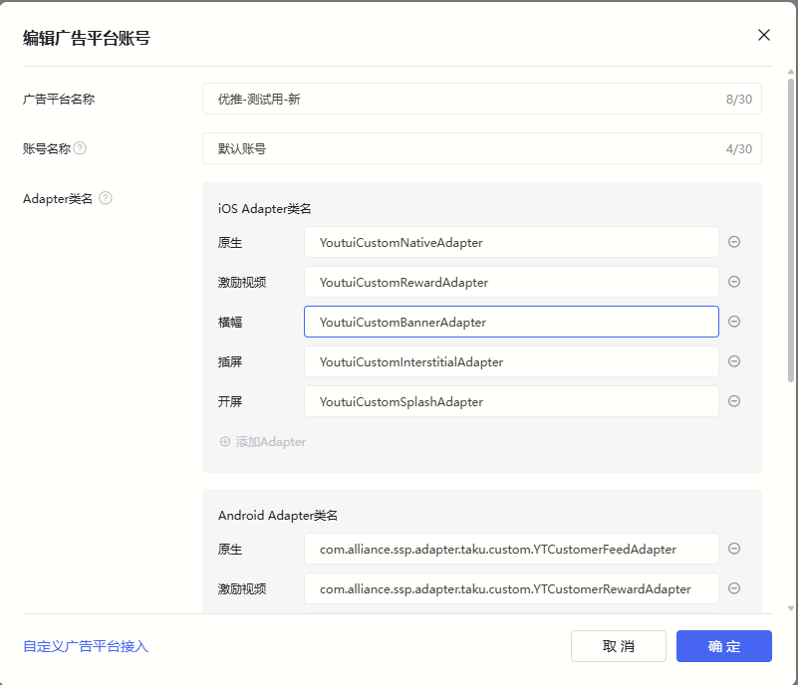Remove the iOS 开屏 splash adapter row
The image size is (798, 685).
pyautogui.click(x=734, y=400)
